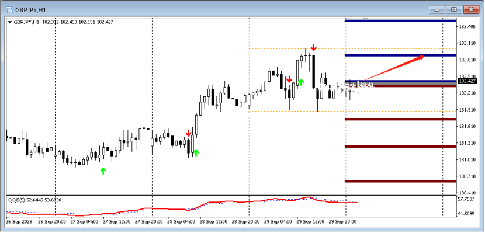The width and height of the screenshot is (485, 233).
Task: Click the red sell arrow on 28 Sep 04:00
Action: click(x=188, y=133)
